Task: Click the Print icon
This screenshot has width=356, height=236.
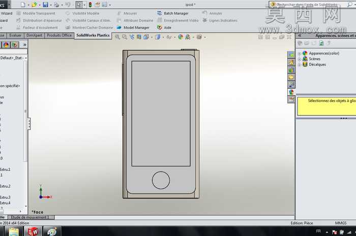Action: [x=56, y=5]
